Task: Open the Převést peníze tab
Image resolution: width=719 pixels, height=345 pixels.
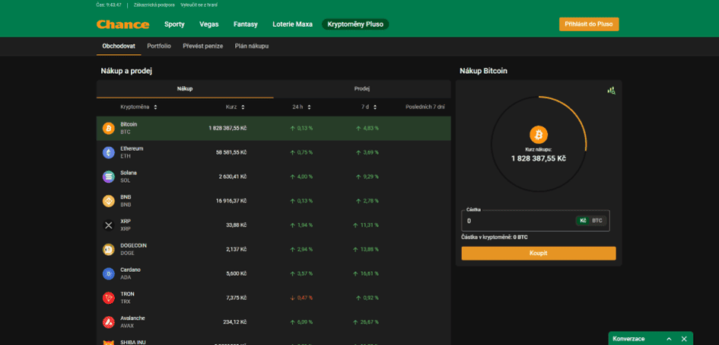Action: point(202,46)
